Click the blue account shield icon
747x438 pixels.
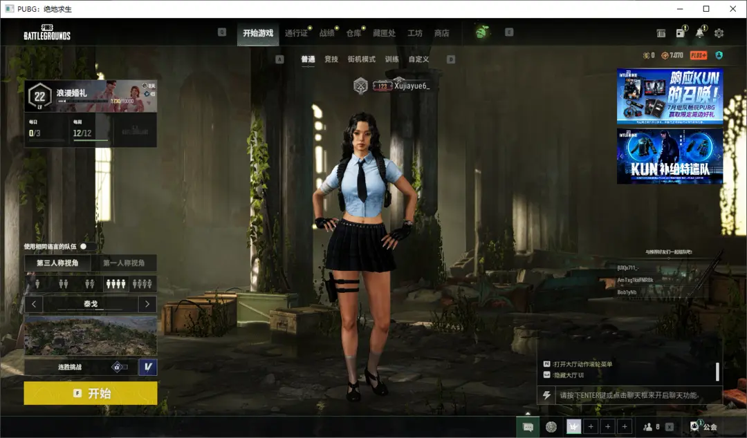(x=719, y=55)
